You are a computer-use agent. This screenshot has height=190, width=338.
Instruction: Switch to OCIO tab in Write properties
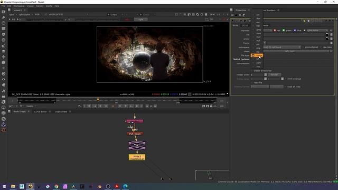[x=245, y=25]
